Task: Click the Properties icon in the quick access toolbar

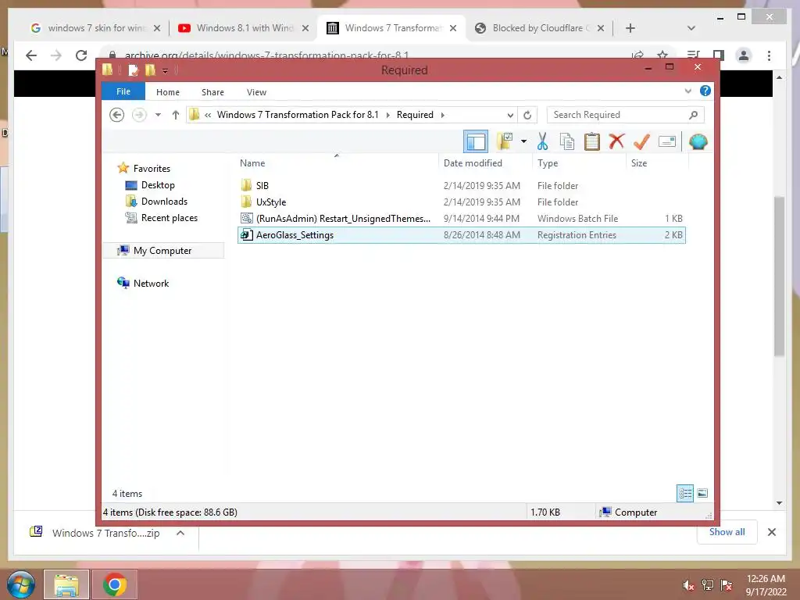Action: (x=133, y=70)
